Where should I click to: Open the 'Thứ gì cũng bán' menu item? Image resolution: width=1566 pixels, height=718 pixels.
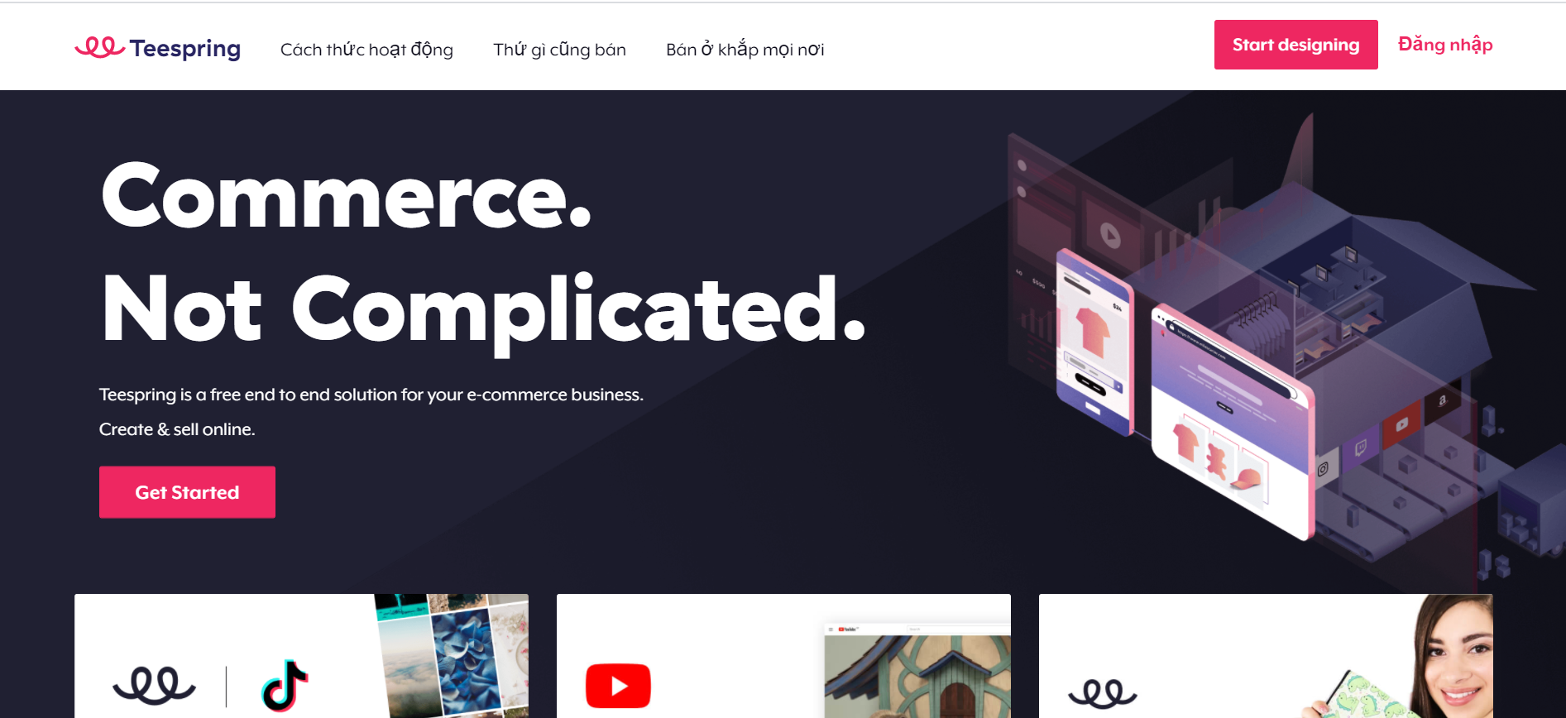coord(559,50)
